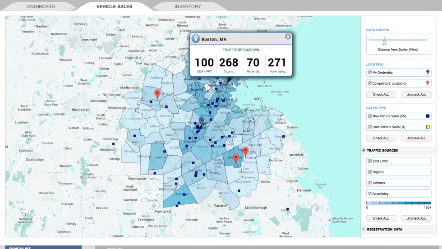The width and height of the screenshot is (442, 249).
Task: Collapse the Traffic Sources section
Action: pyautogui.click(x=364, y=151)
